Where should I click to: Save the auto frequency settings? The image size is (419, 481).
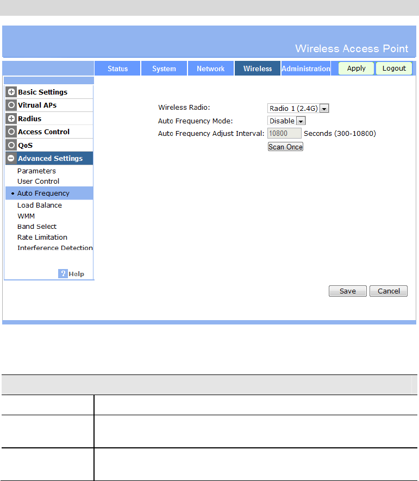[x=347, y=291]
